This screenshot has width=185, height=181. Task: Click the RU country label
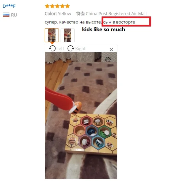(x=14, y=15)
